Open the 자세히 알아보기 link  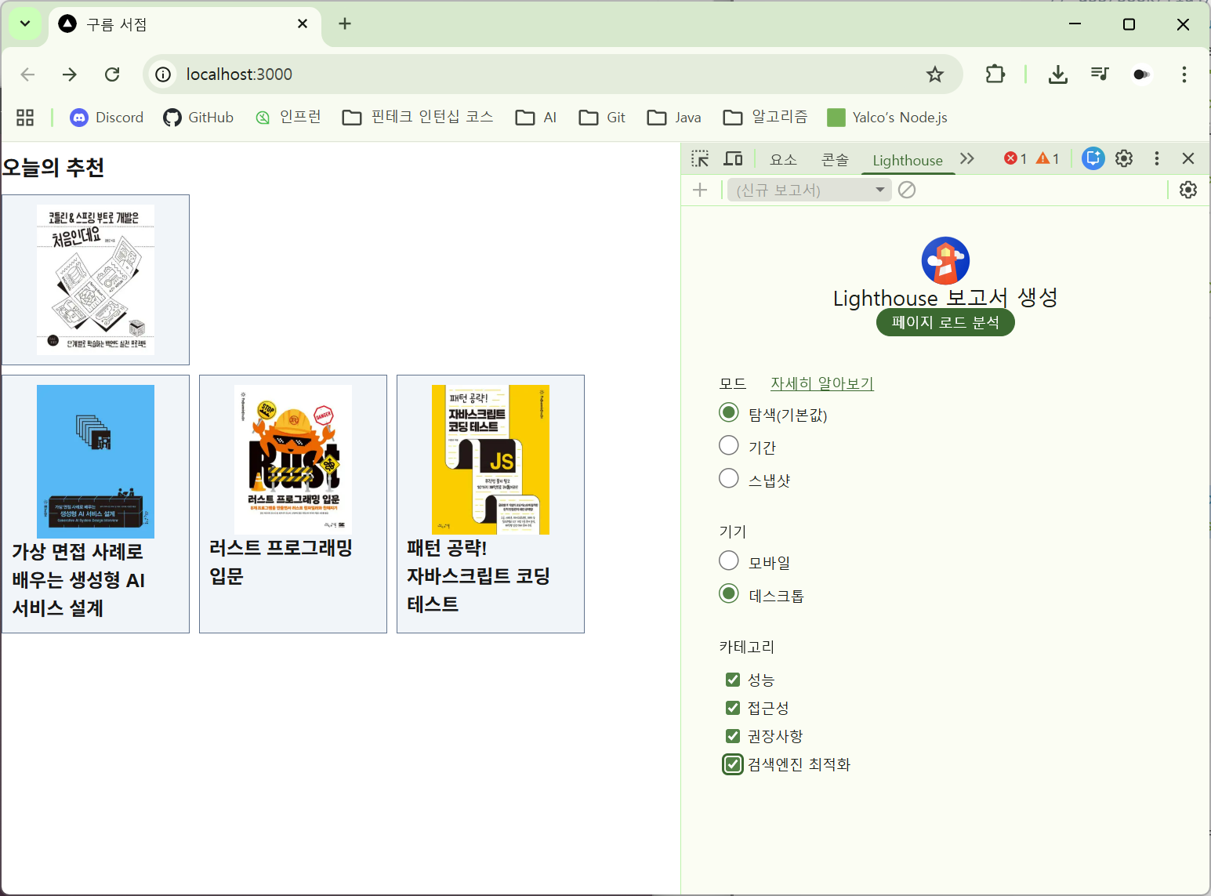pos(821,383)
